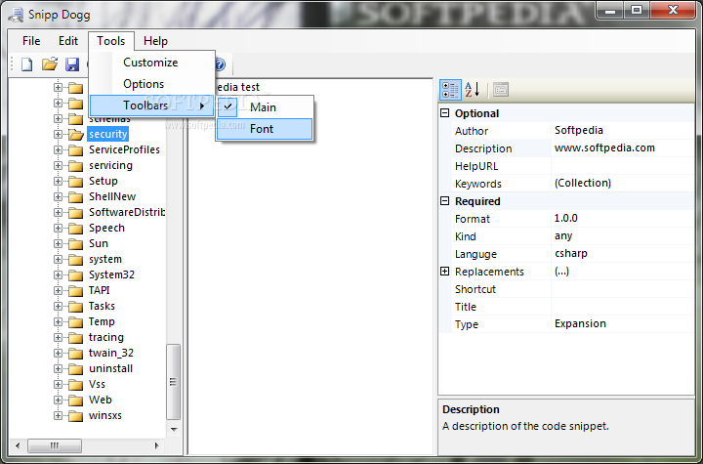Select the Speech folder
Screen dimensions: 703x464
click(x=106, y=228)
